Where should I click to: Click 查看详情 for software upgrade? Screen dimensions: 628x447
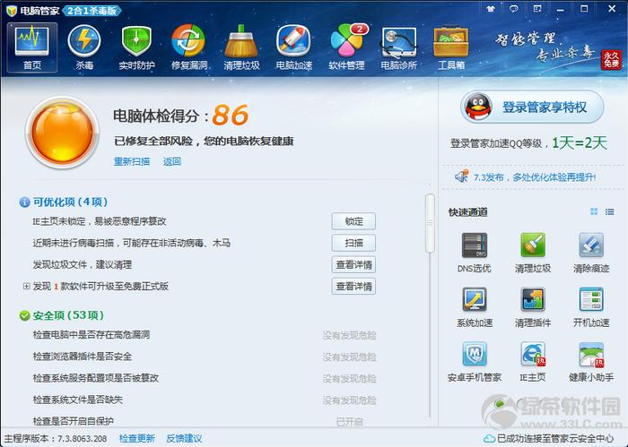[353, 287]
